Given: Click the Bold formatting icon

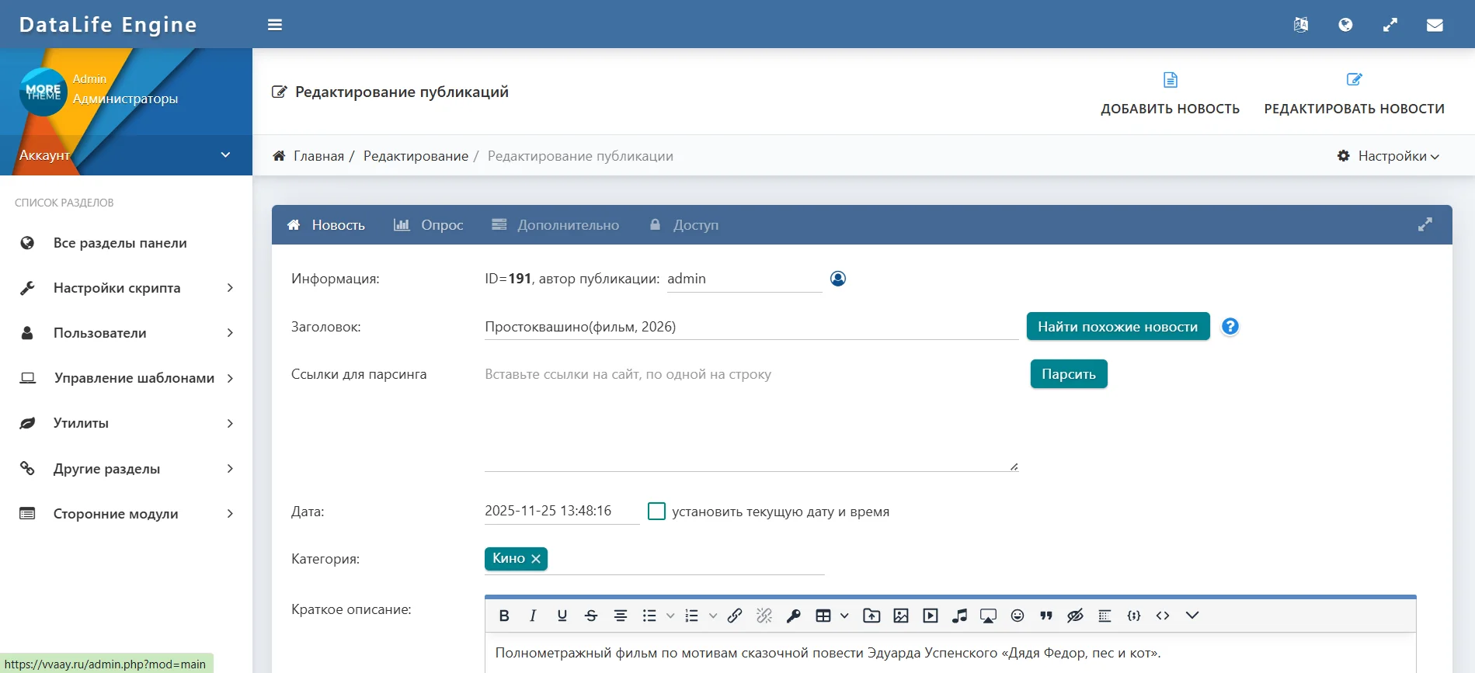Looking at the screenshot, I should [x=504, y=616].
